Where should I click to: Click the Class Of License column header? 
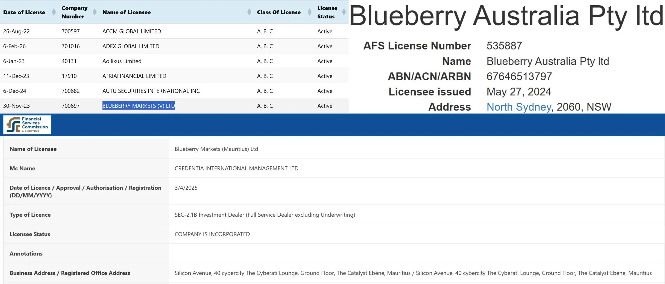279,12
